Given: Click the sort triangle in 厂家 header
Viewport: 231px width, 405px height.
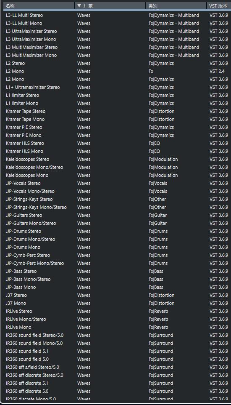Looking at the screenshot, I should click(79, 5).
